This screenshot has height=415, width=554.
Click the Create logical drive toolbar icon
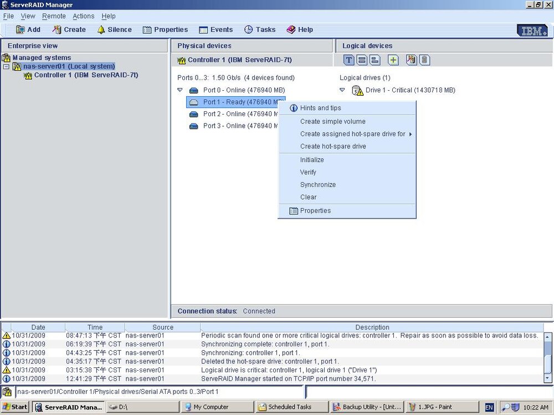point(57,30)
